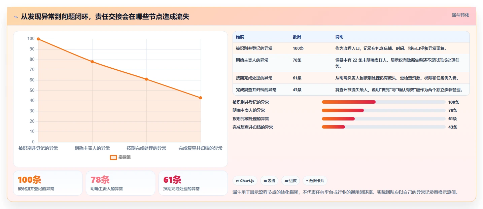Viewport: 483px width, 209px height.
Task: Click the 61条 value in the table
Action: point(297,78)
